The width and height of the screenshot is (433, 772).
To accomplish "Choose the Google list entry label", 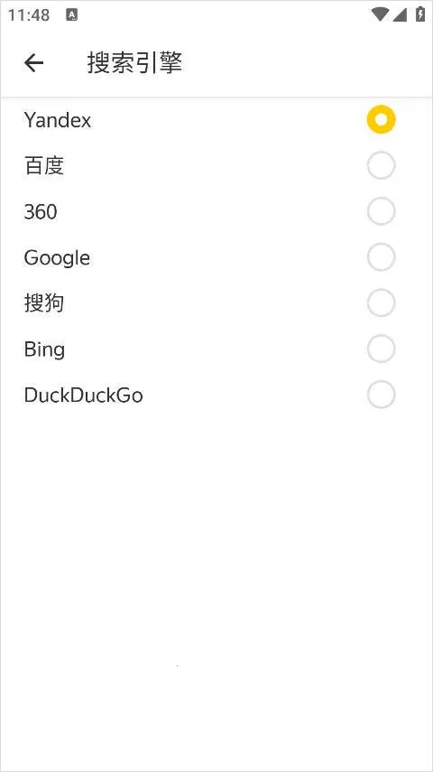I will 57,258.
